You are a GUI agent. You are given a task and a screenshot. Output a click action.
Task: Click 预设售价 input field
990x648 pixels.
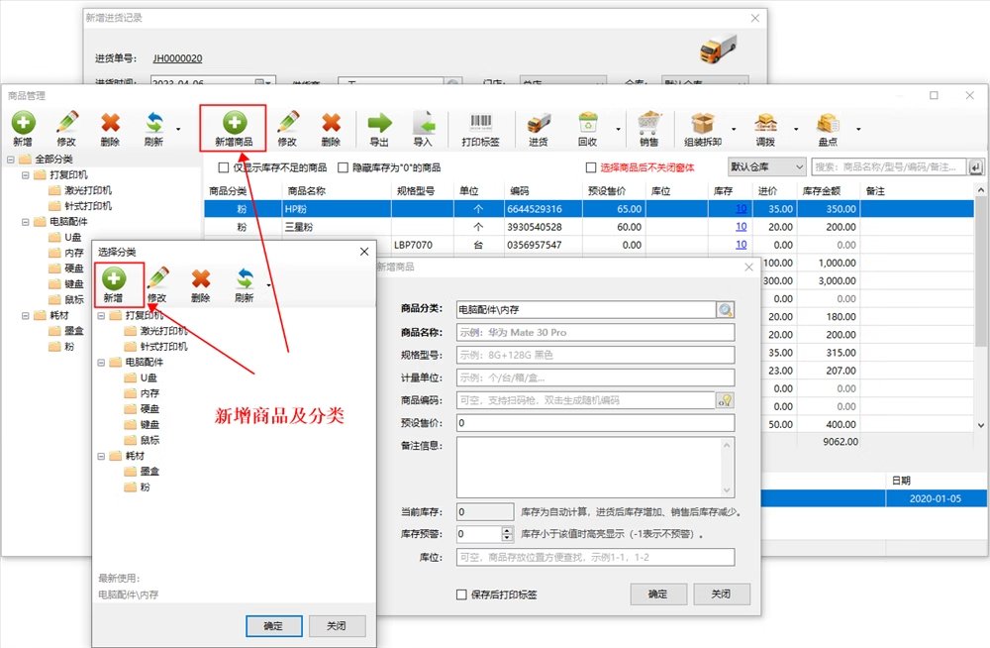click(595, 423)
